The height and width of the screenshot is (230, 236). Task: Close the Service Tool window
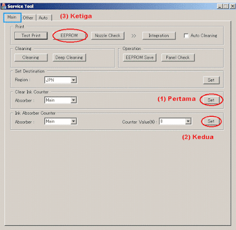tap(232, 6)
